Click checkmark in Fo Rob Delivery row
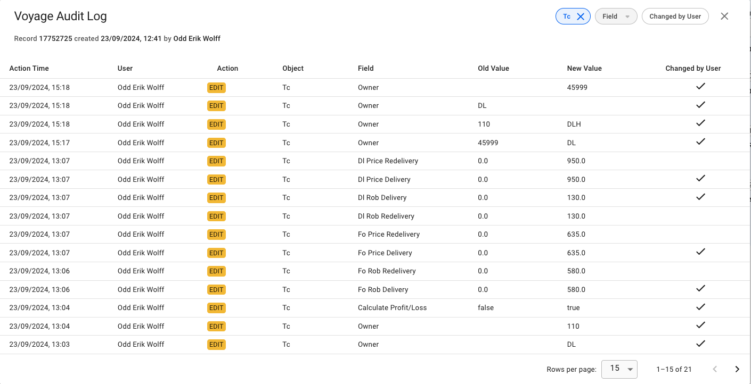Screen dimensions: 751x384 [701, 288]
